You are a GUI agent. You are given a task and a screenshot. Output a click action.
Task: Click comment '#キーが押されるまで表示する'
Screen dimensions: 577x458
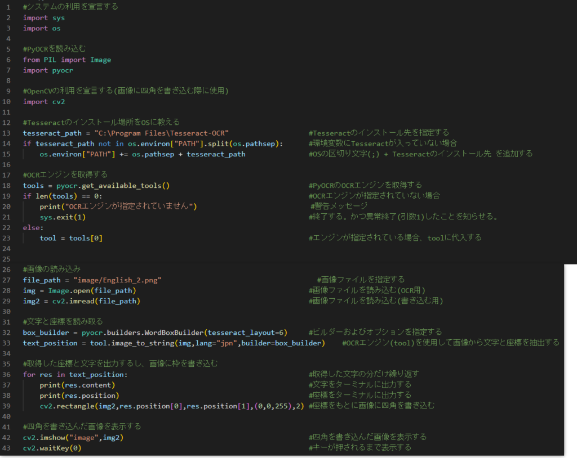tap(360, 448)
